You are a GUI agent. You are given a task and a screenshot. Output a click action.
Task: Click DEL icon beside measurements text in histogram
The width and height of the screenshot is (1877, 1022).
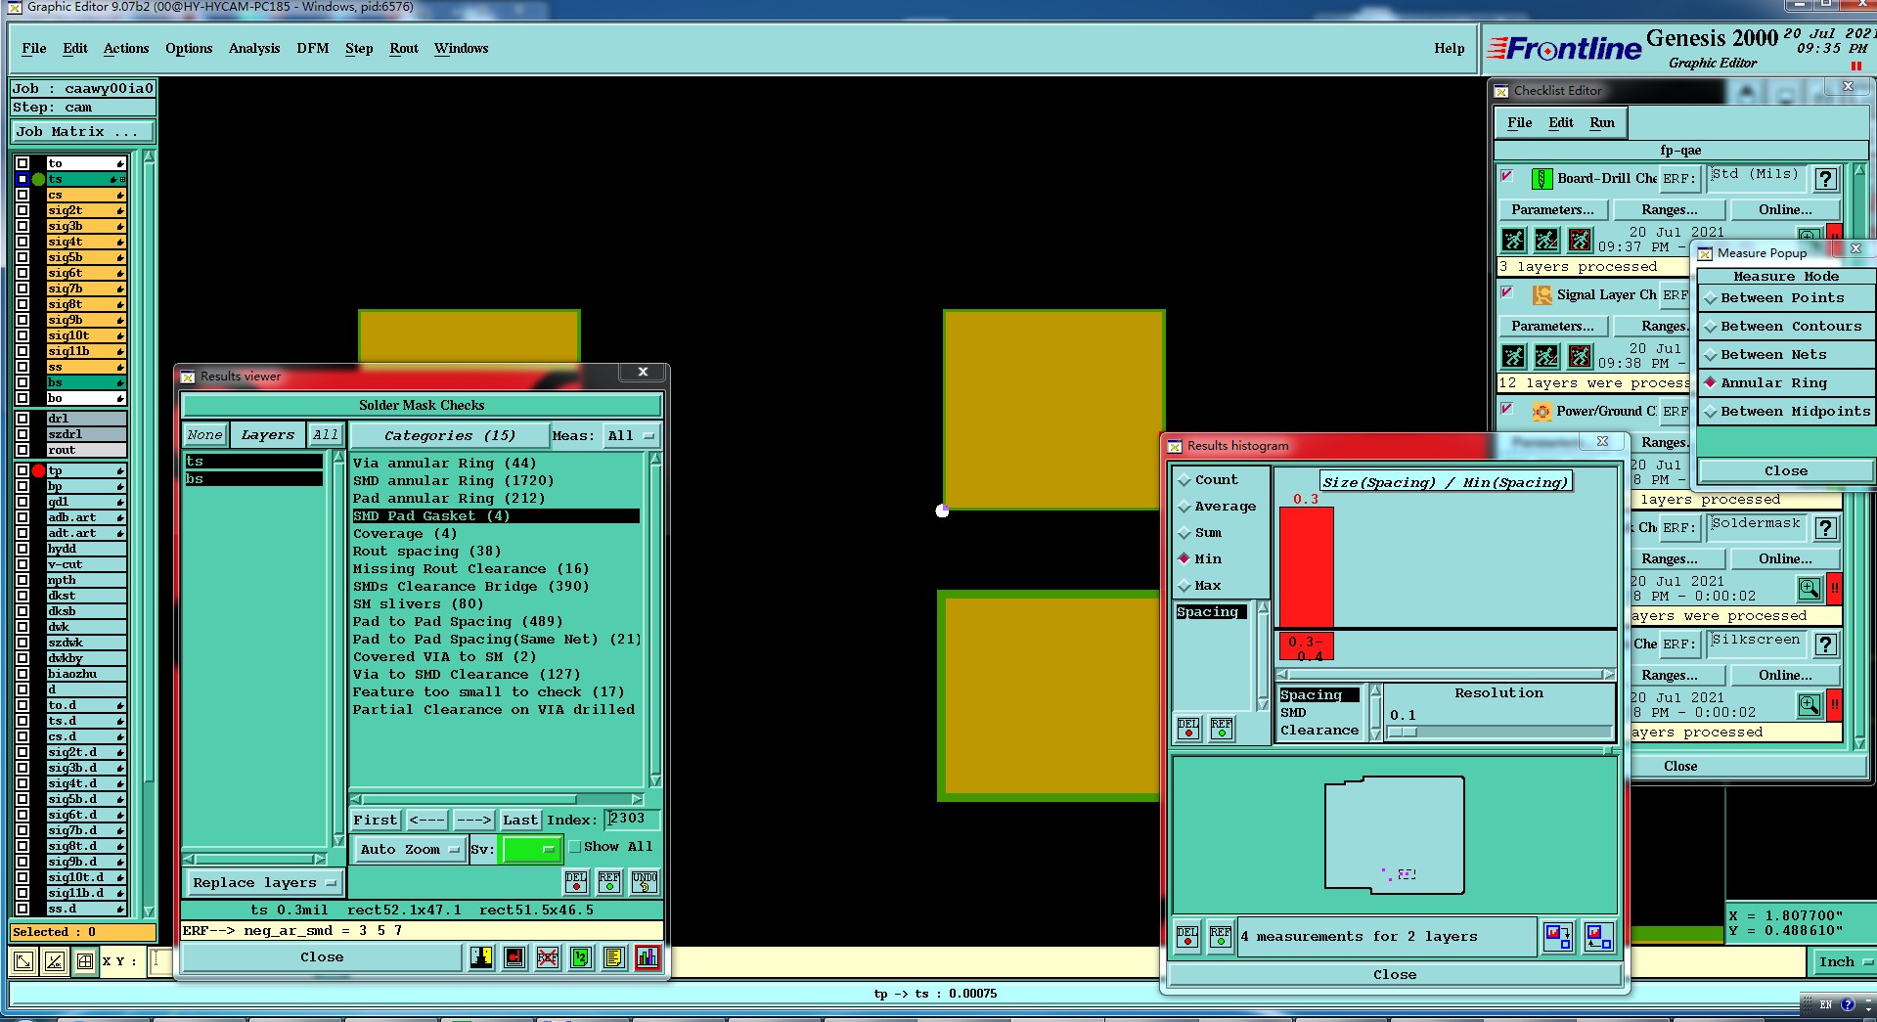coord(1187,936)
